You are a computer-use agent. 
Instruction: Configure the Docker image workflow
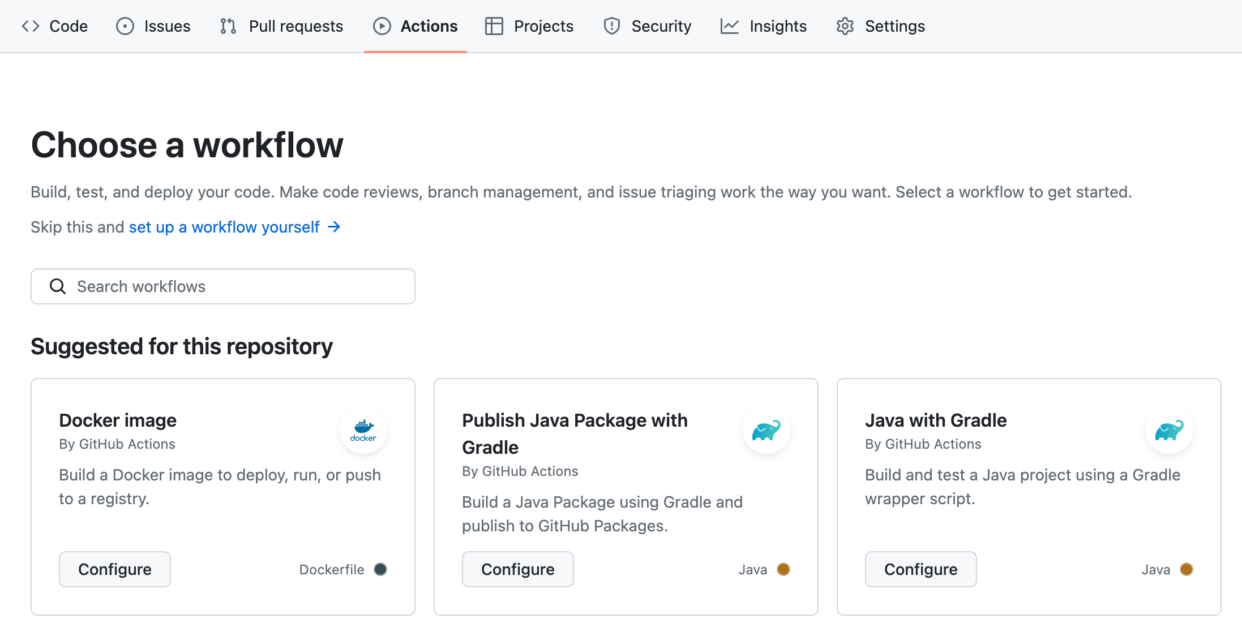coord(114,569)
